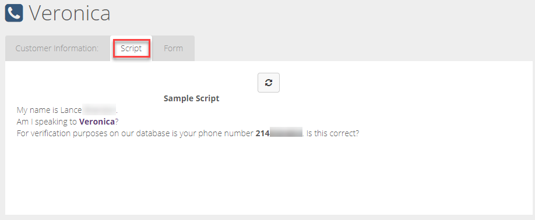Screen dimensions: 535x220
Task: Click the blurred last name after Lance
Action: point(99,110)
